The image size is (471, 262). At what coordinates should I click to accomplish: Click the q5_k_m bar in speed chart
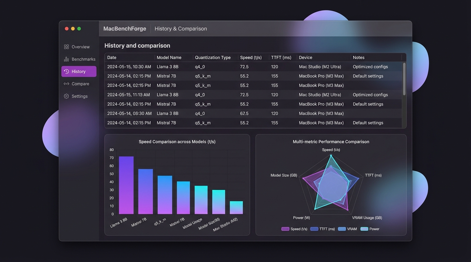[x=165, y=195]
